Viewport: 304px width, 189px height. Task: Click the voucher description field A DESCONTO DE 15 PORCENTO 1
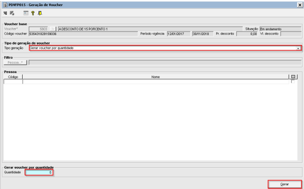(150, 29)
